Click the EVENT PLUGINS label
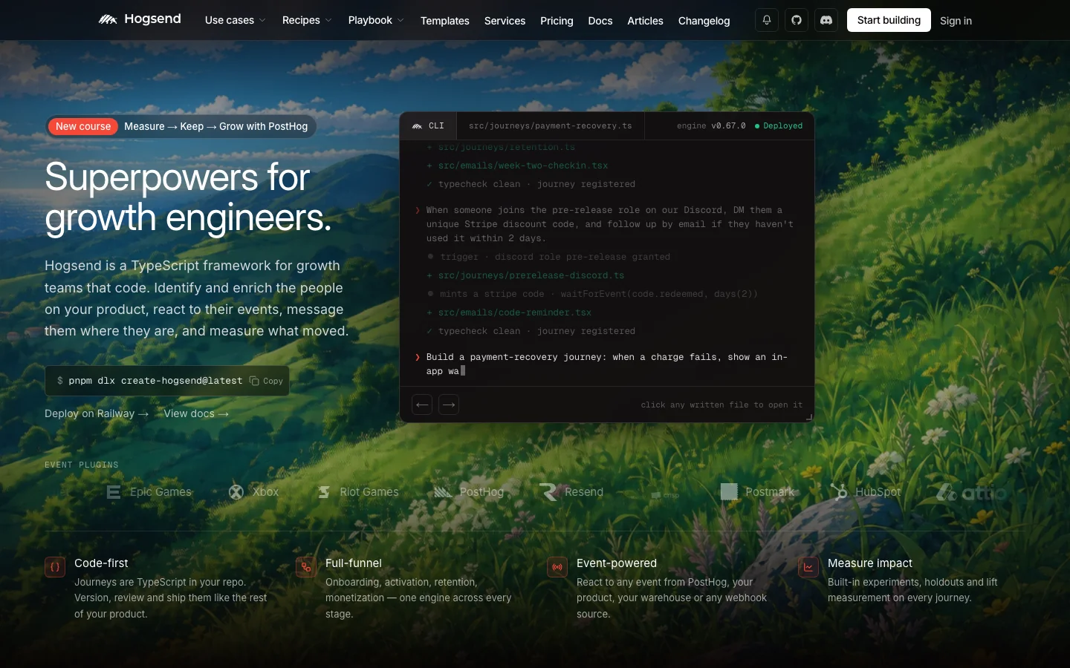Screen dimensions: 1070x668 point(82,465)
